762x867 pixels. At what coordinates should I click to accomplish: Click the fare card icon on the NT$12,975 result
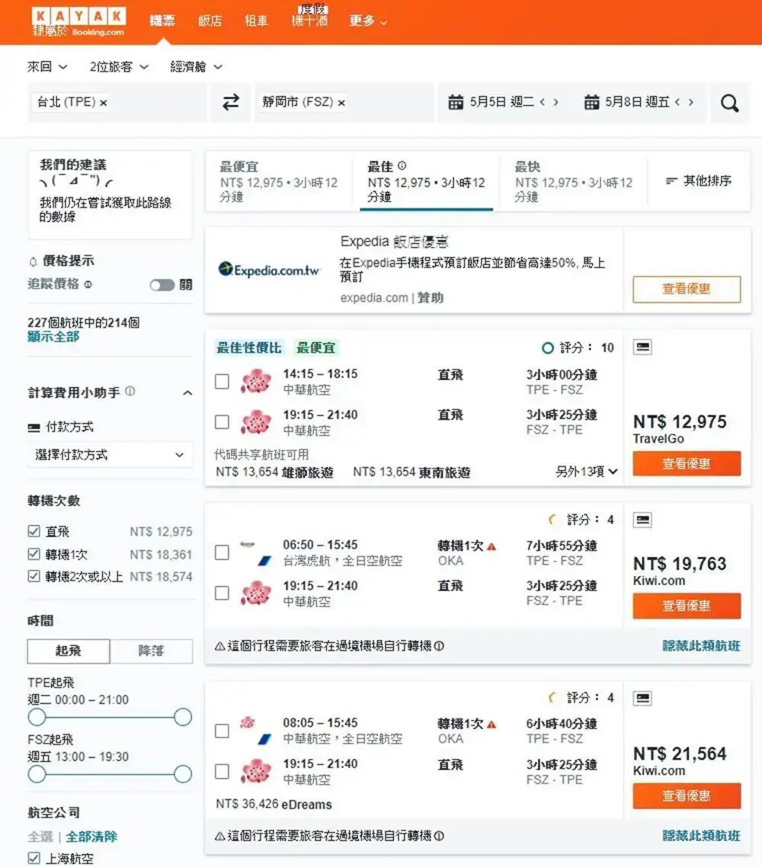pos(642,346)
